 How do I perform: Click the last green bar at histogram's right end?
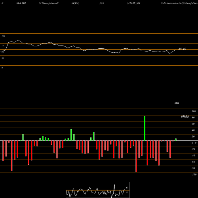click(176, 139)
